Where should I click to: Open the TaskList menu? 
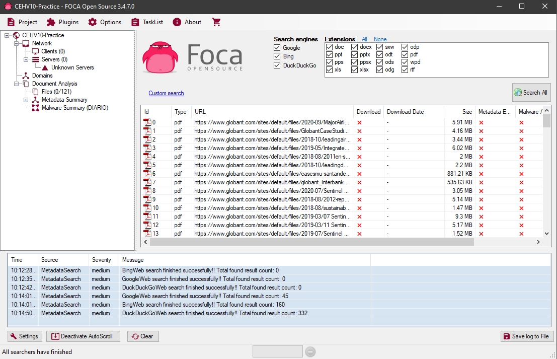click(147, 22)
